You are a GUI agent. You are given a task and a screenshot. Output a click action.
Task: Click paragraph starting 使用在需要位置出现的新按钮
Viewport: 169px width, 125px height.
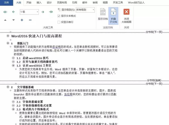pyautogui.click(x=68, y=117)
